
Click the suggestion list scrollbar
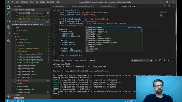142,30
